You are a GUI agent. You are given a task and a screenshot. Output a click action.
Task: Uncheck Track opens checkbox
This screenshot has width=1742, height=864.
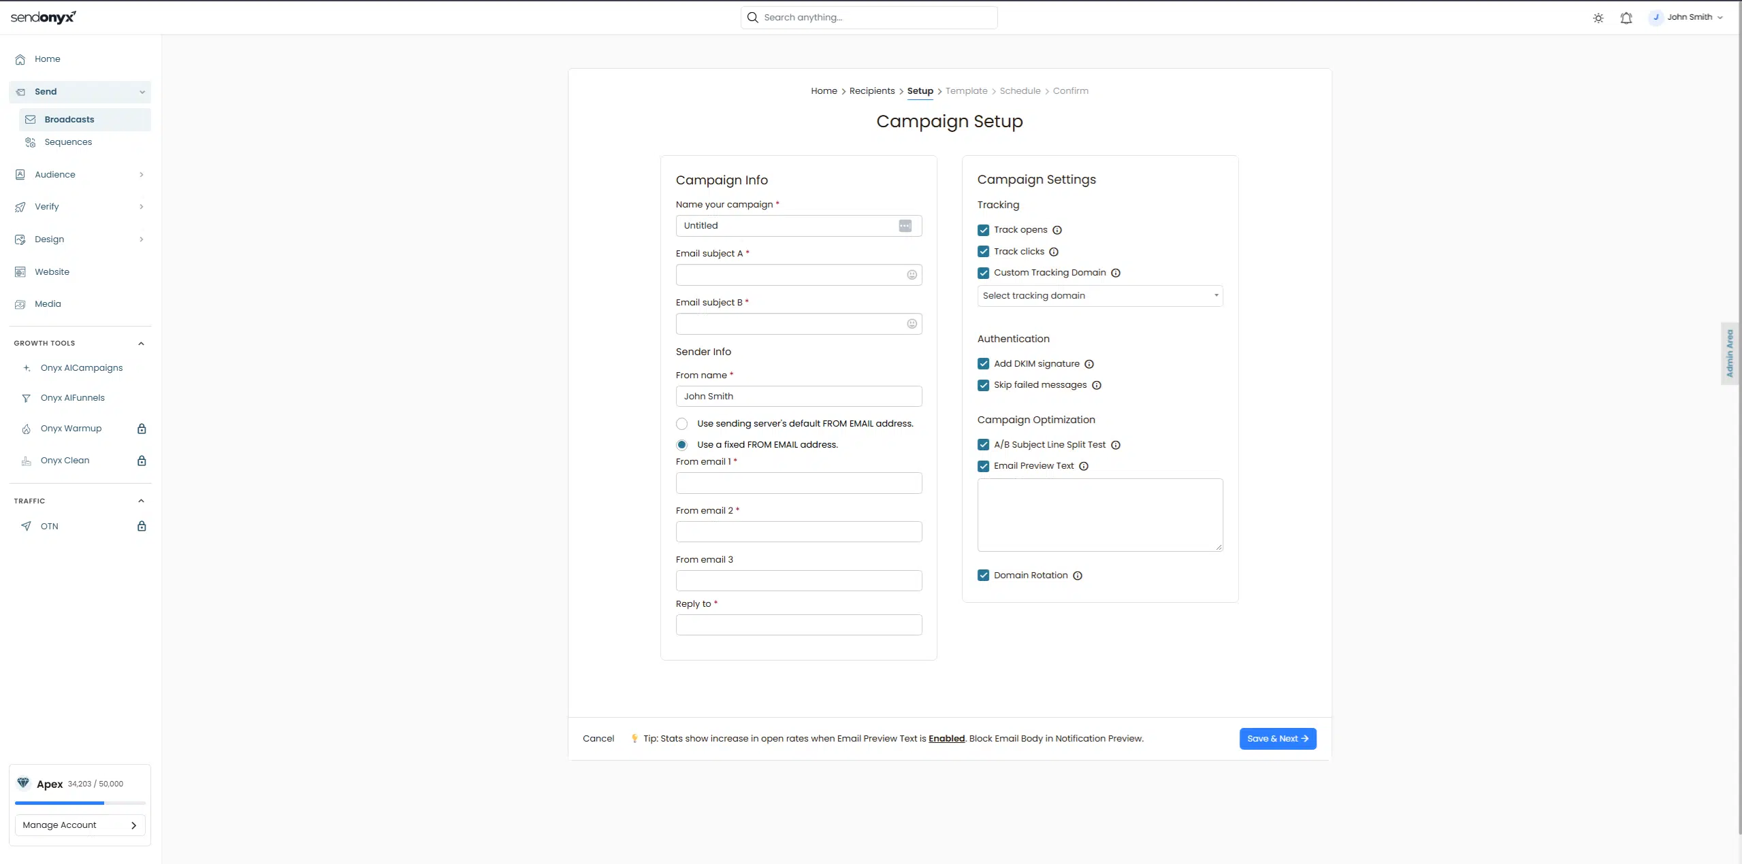983,230
